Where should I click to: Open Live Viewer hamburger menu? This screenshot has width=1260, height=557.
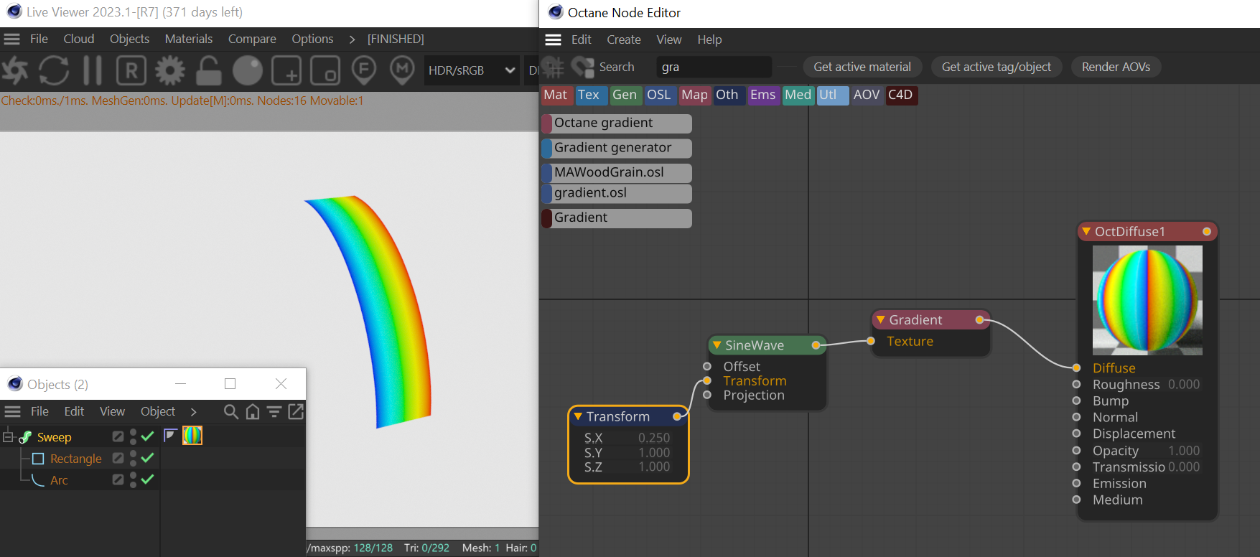point(11,39)
